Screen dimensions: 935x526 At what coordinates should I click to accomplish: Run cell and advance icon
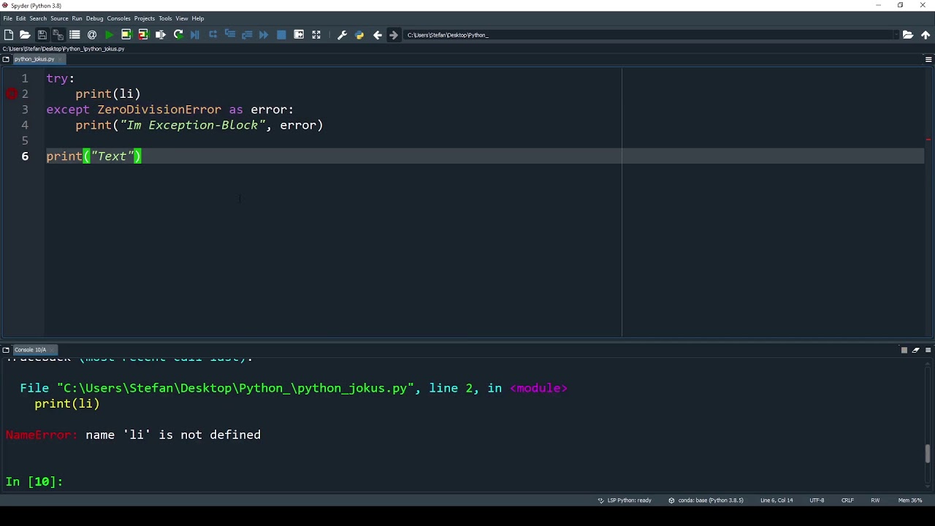(x=143, y=34)
